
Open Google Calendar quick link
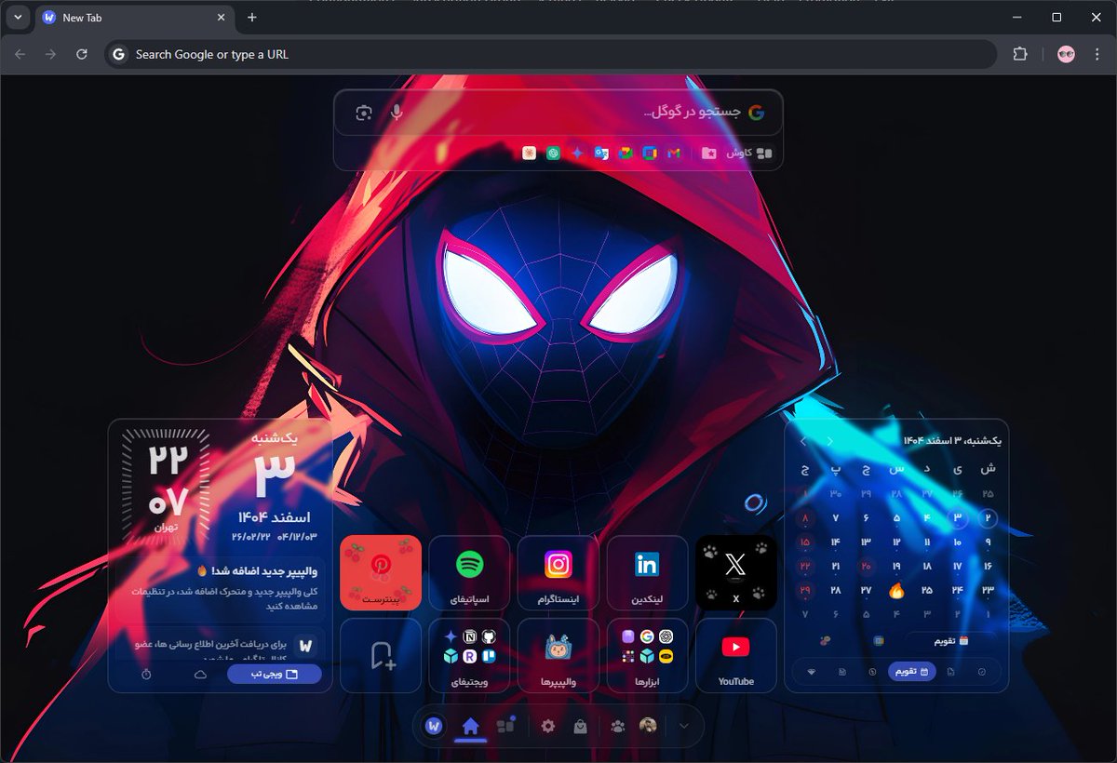(651, 153)
